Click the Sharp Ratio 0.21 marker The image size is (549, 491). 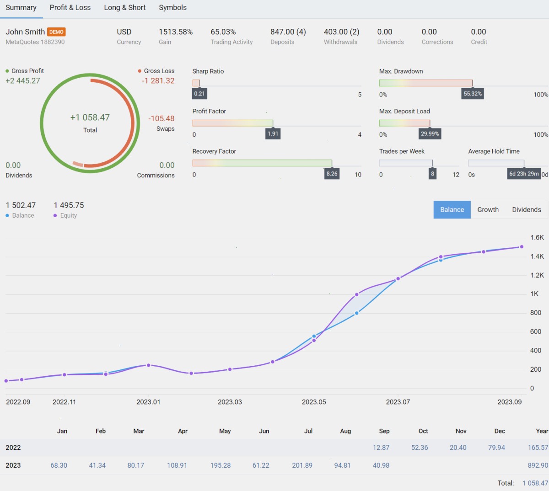pos(199,94)
